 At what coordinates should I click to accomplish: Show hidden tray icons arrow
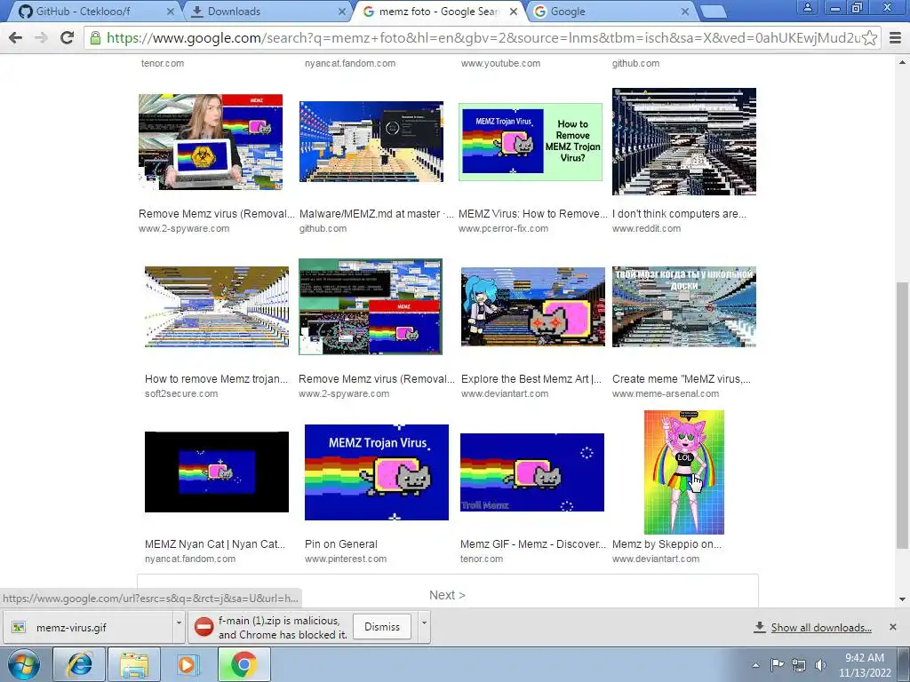pyautogui.click(x=755, y=665)
